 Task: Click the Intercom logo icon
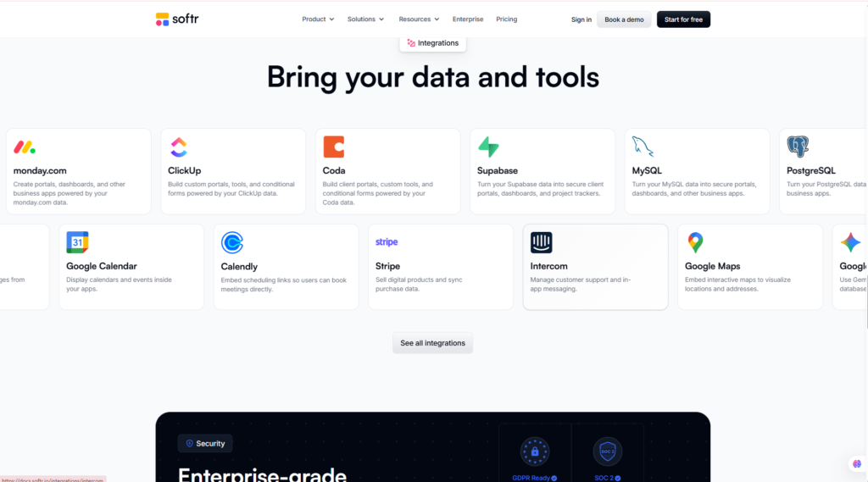[541, 242]
